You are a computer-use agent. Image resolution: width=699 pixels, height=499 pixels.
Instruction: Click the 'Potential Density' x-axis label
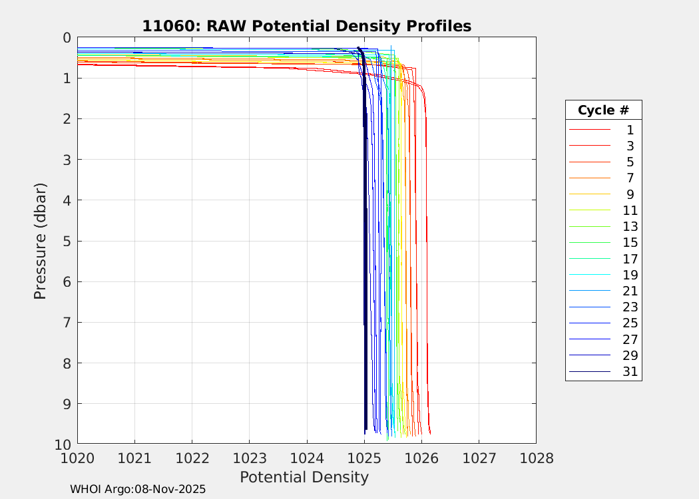[304, 477]
